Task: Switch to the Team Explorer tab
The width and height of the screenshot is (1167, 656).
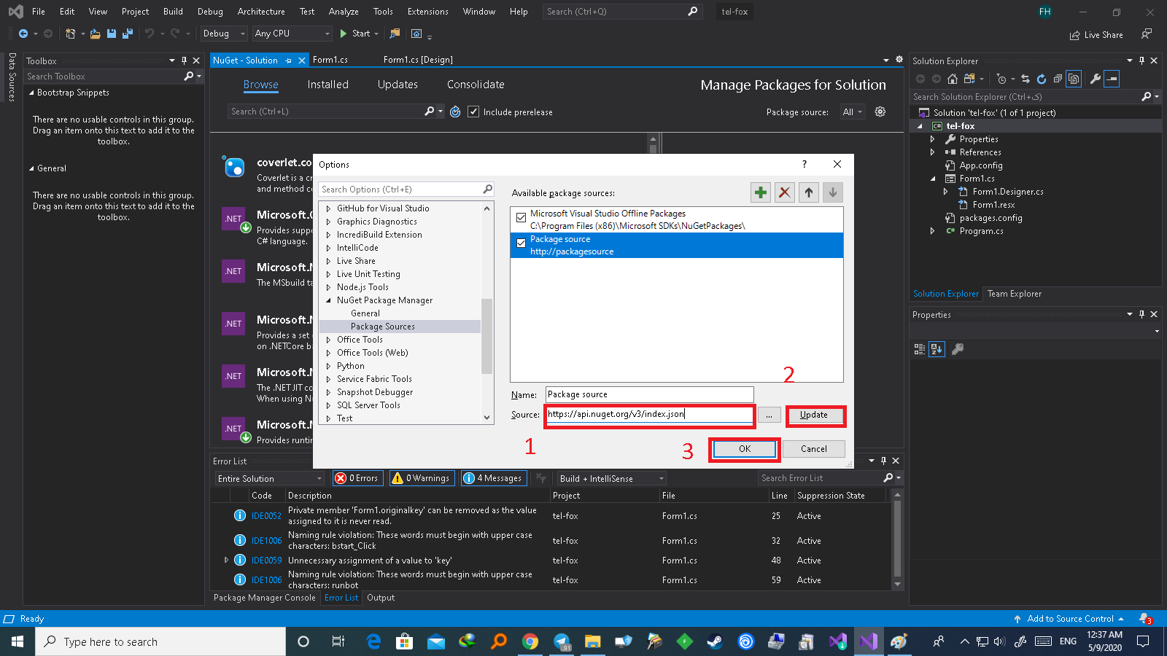Action: (1014, 294)
